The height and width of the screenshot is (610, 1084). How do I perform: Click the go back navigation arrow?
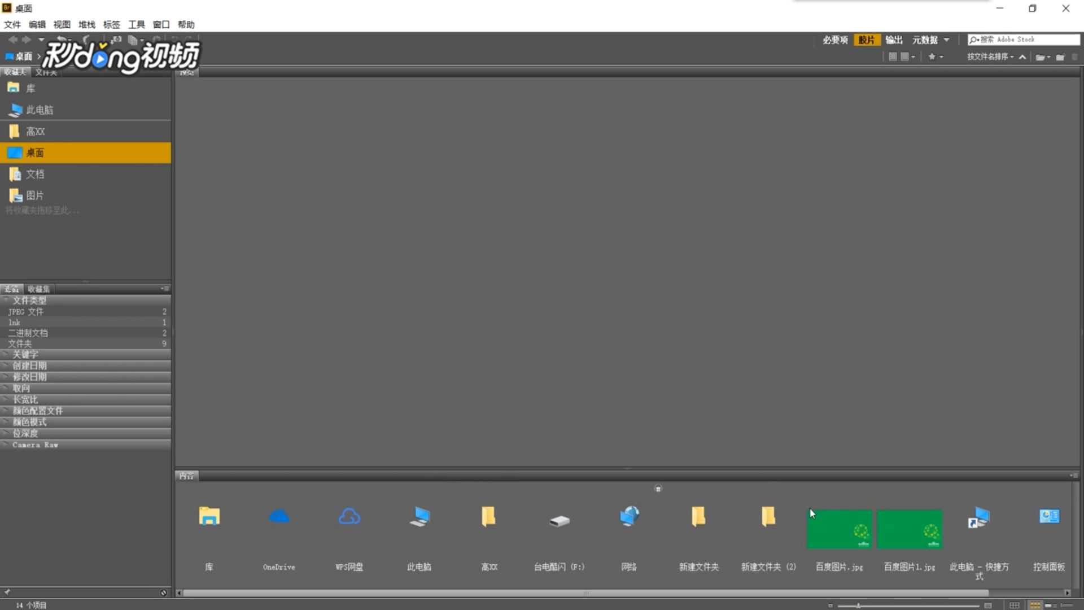coord(12,40)
